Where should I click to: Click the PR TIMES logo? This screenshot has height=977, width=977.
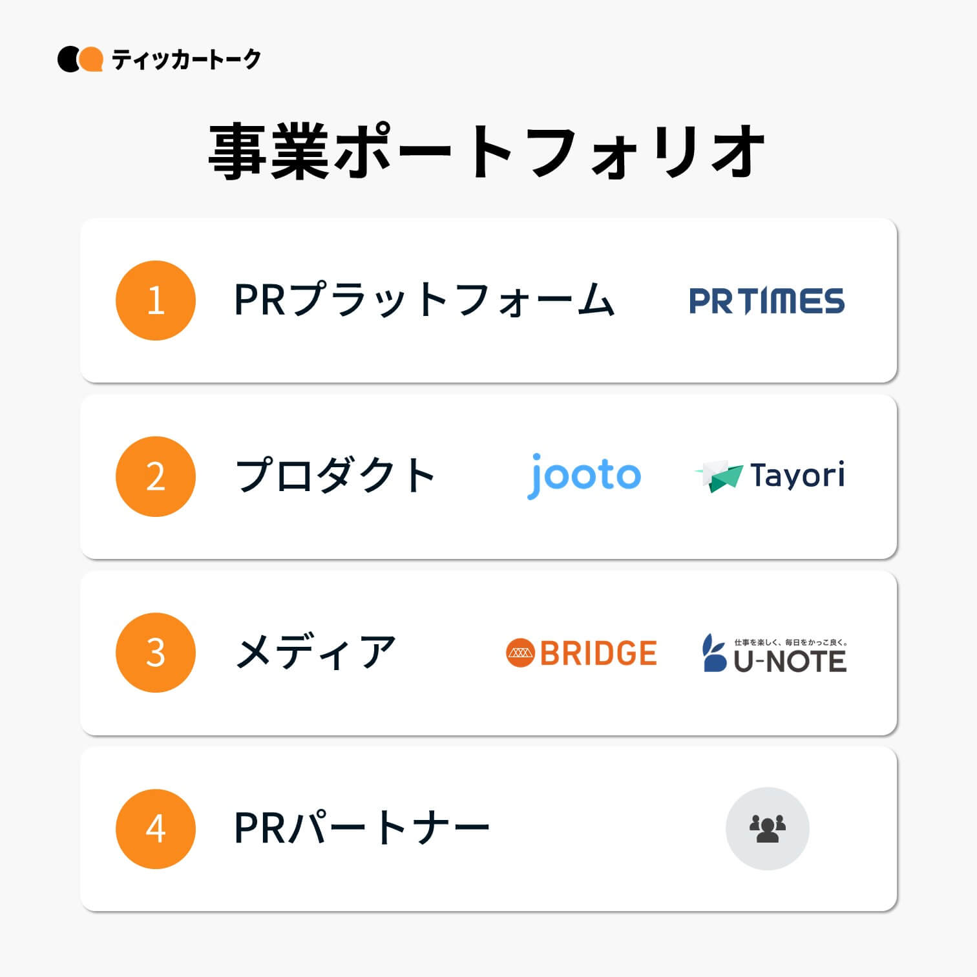pyautogui.click(x=767, y=301)
